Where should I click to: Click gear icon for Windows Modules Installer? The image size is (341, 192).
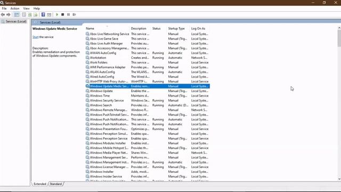tap(87, 143)
